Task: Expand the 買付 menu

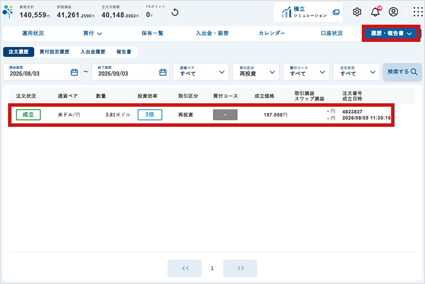Action: [92, 33]
